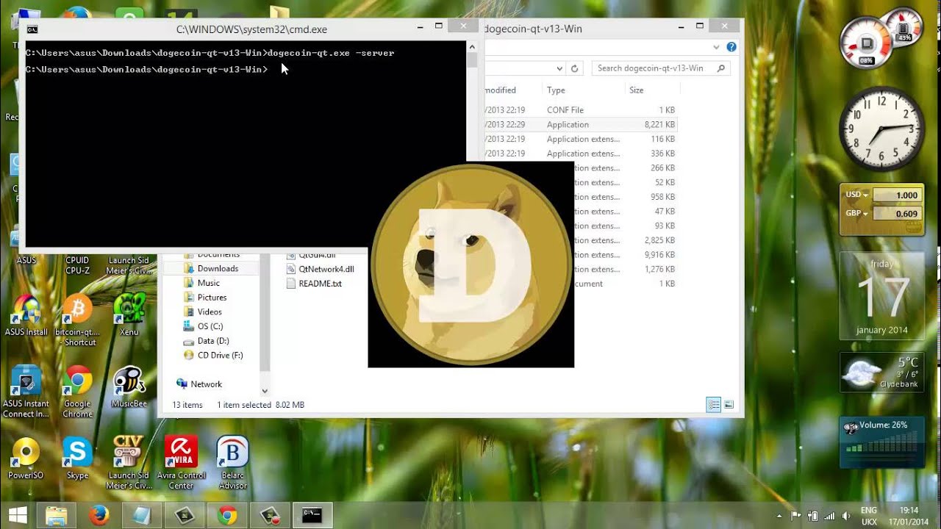The image size is (941, 529).
Task: Switch to details view icon in Explorer
Action: [713, 404]
